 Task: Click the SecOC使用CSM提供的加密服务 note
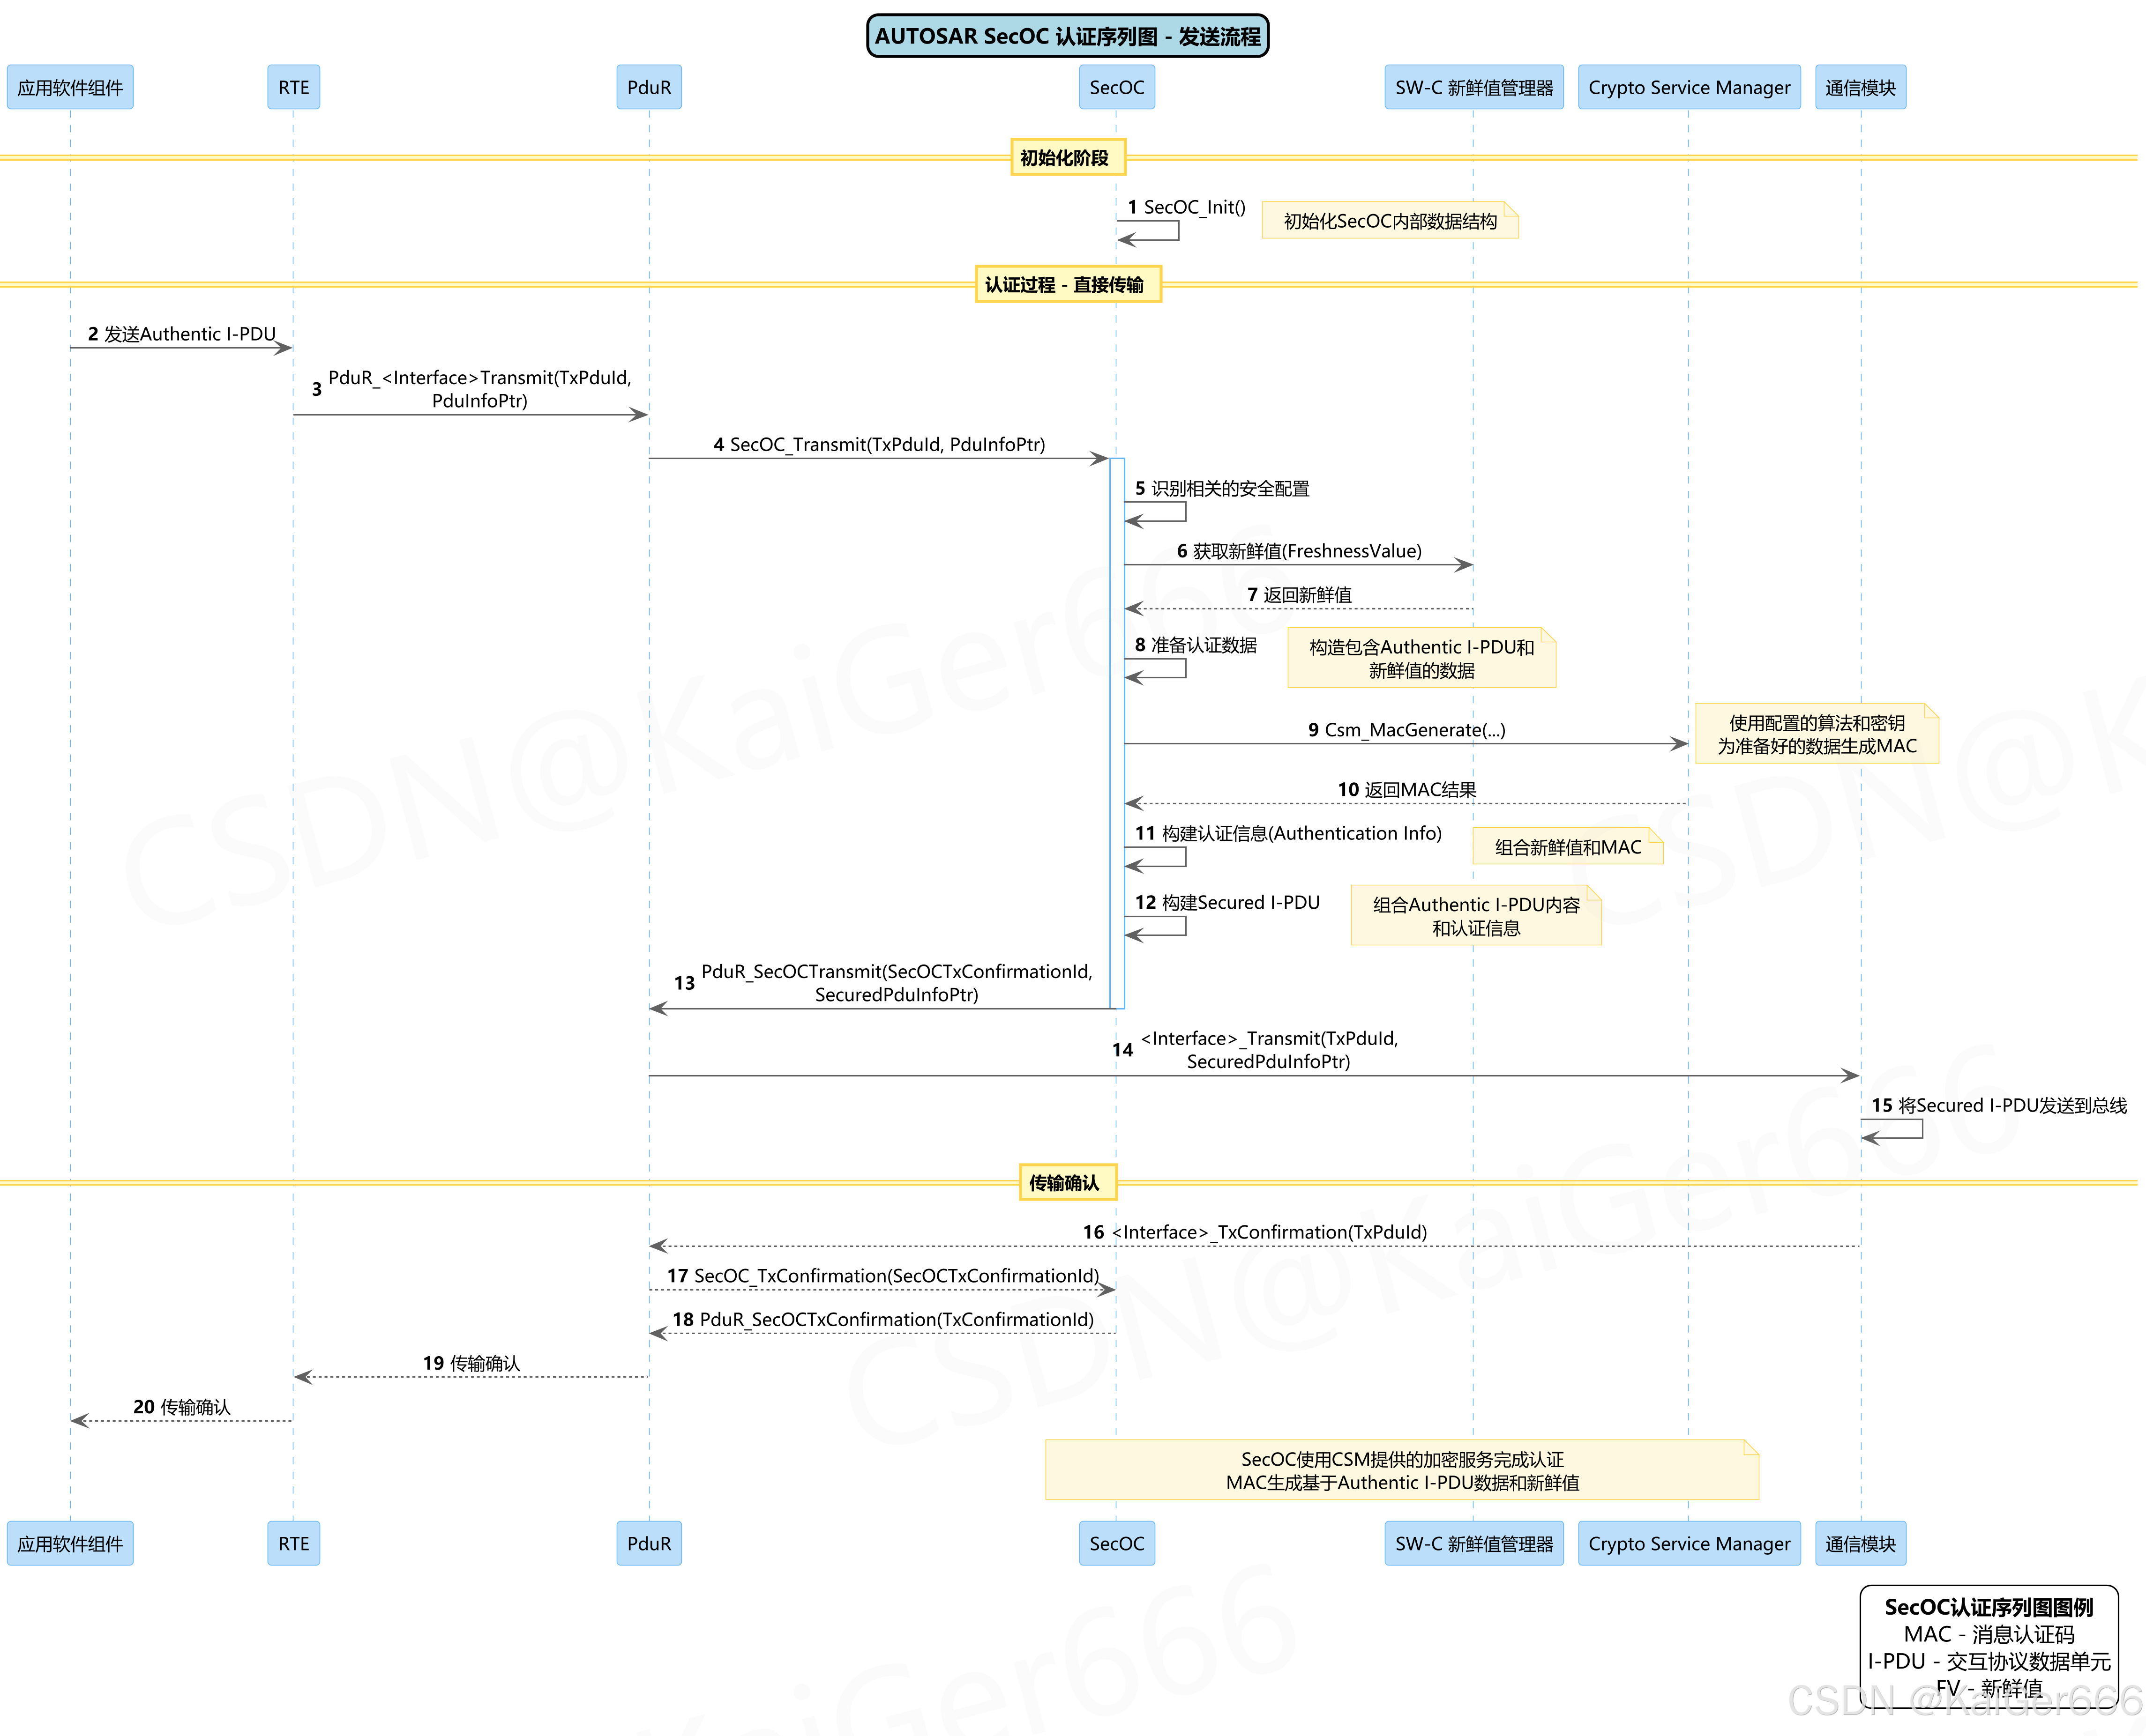pyautogui.click(x=1401, y=1470)
